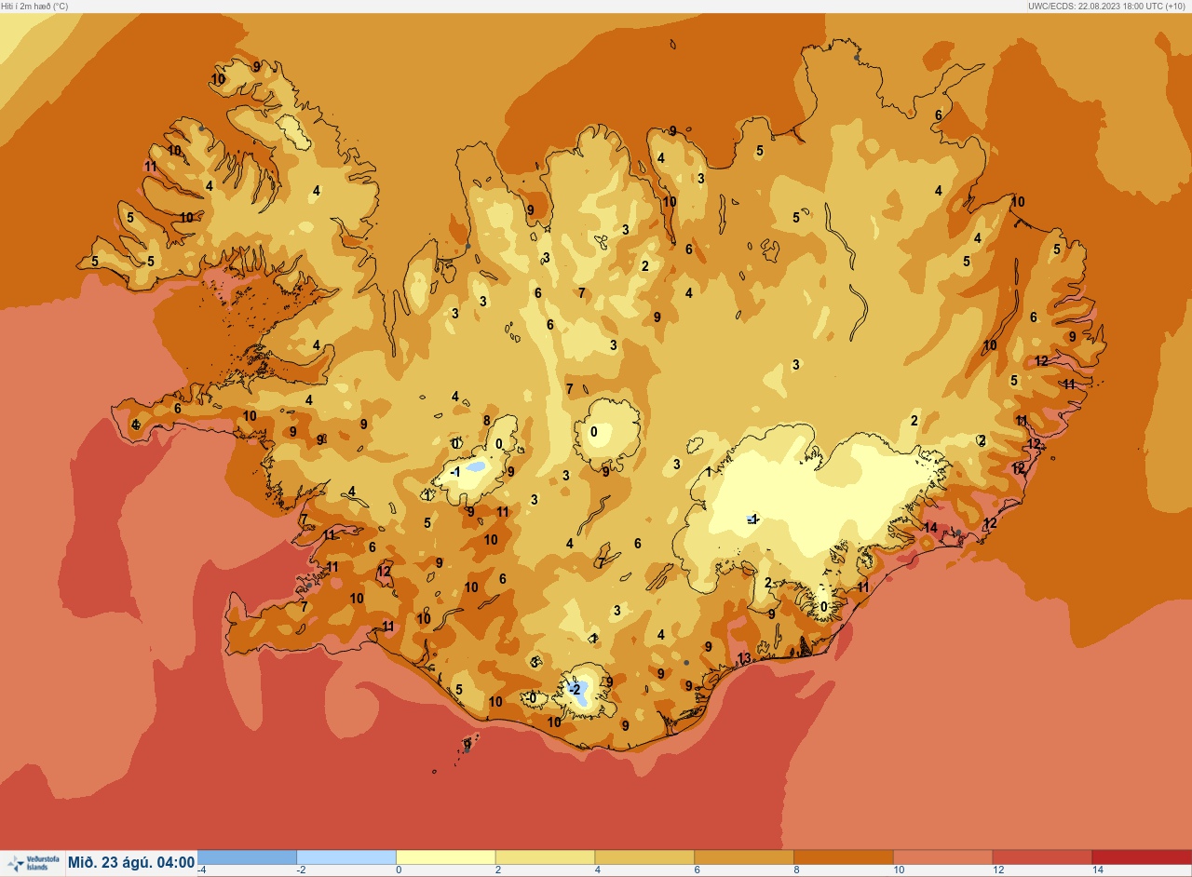The image size is (1192, 877).
Task: Pick the dark red above-14 legend swatch
Action: [1141, 857]
